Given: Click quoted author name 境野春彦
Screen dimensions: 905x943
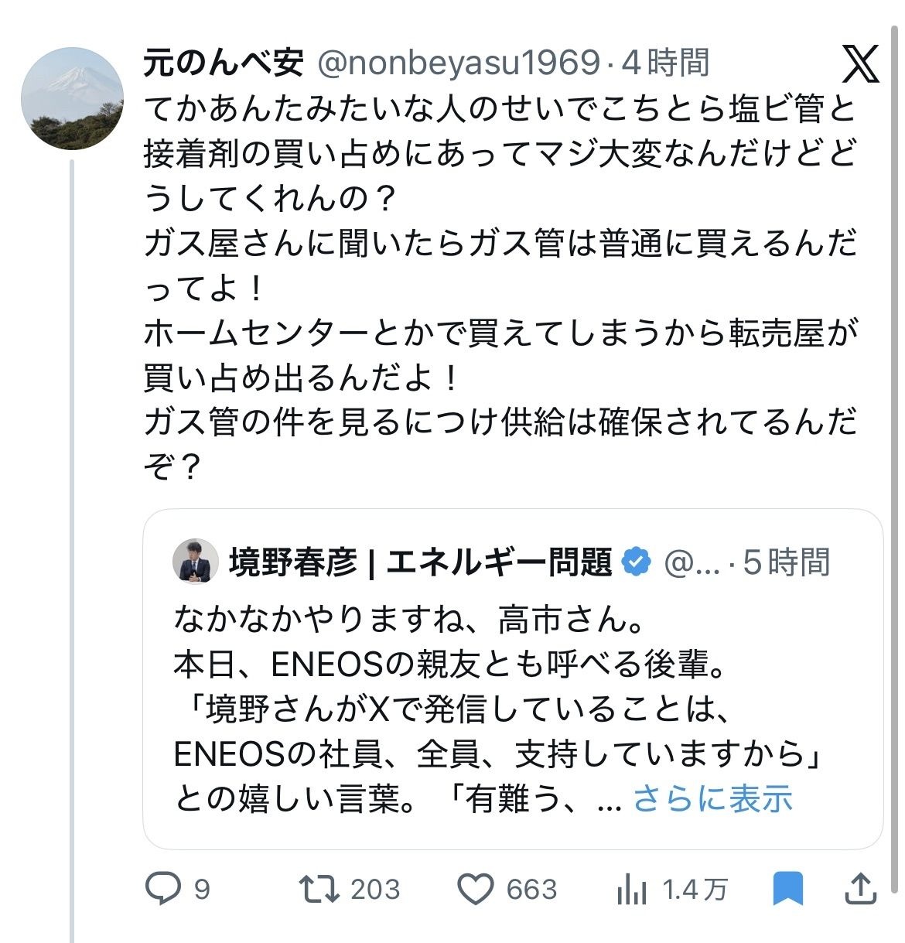Looking at the screenshot, I should [293, 562].
